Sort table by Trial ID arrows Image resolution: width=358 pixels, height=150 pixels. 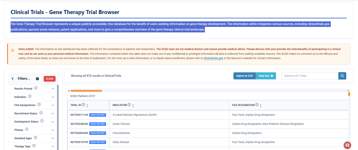87,105
